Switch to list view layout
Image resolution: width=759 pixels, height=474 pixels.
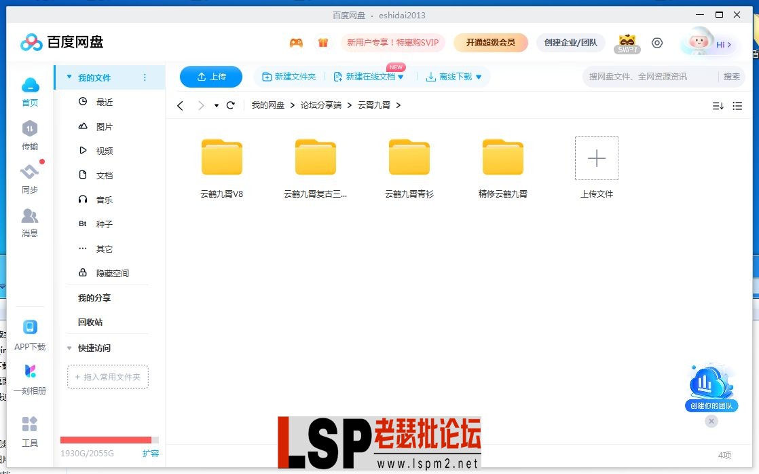(x=738, y=106)
